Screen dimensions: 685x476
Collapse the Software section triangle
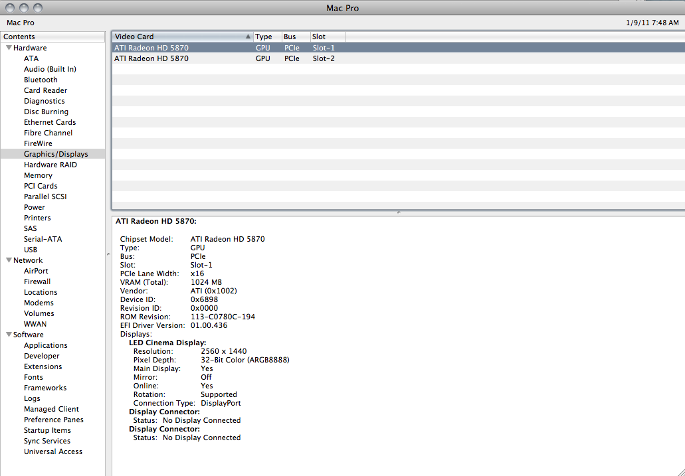tap(9, 335)
